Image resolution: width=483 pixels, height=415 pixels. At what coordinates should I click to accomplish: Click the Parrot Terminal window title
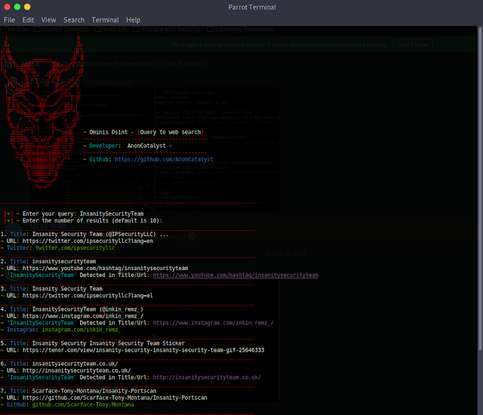pos(252,7)
